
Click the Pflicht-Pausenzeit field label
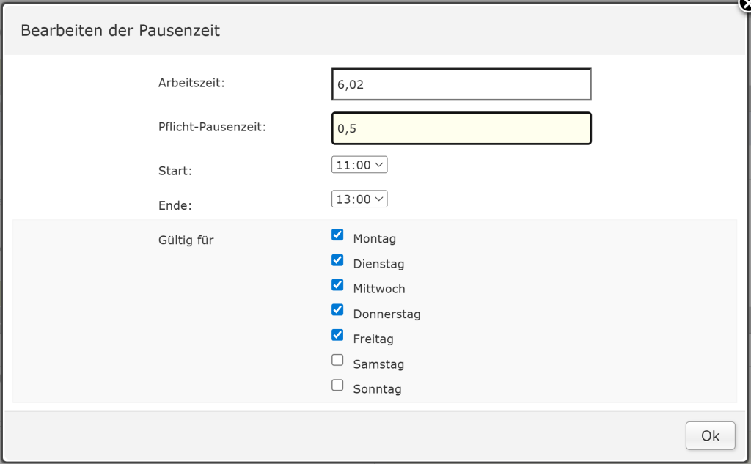pos(212,126)
